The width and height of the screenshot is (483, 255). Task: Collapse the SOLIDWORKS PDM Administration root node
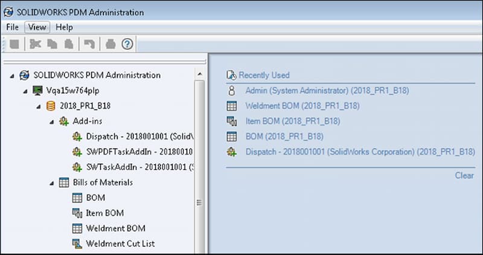[x=11, y=76]
